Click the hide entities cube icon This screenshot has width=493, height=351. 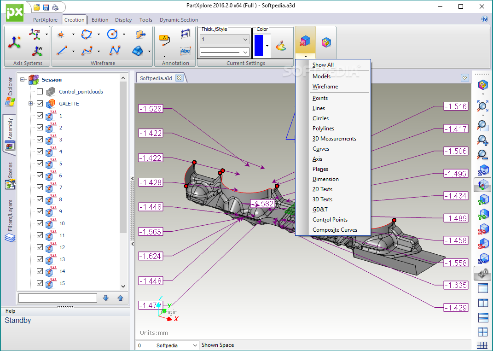[x=305, y=41]
